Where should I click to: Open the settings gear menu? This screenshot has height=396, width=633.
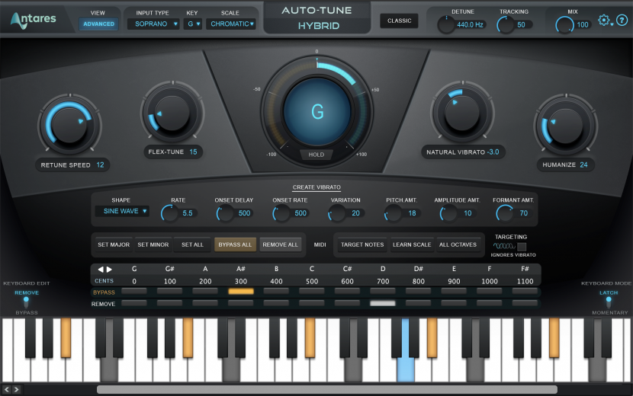pos(605,21)
